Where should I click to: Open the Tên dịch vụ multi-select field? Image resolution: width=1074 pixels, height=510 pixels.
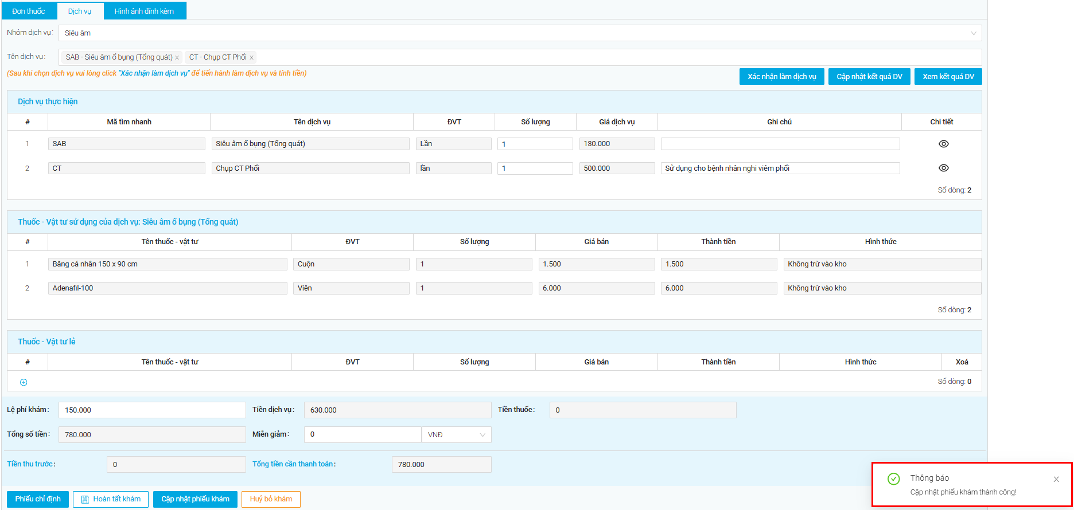pyautogui.click(x=520, y=57)
